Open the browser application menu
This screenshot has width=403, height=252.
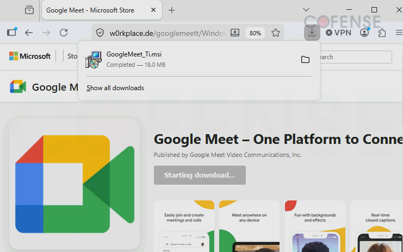tap(399, 33)
